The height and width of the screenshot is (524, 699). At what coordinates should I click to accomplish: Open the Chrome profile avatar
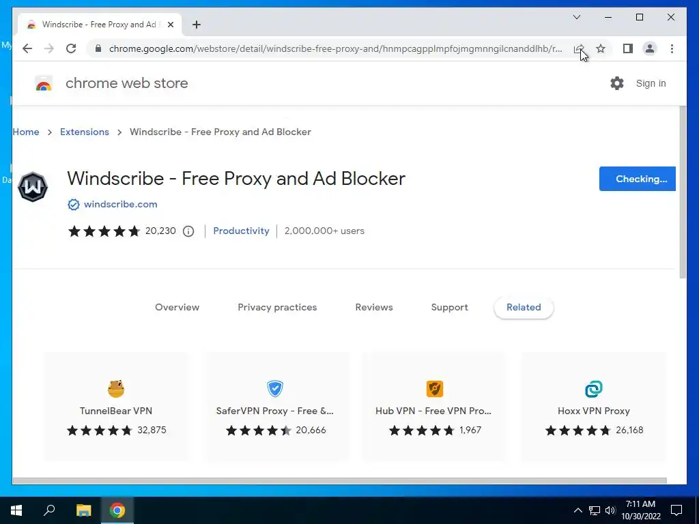coord(650,48)
